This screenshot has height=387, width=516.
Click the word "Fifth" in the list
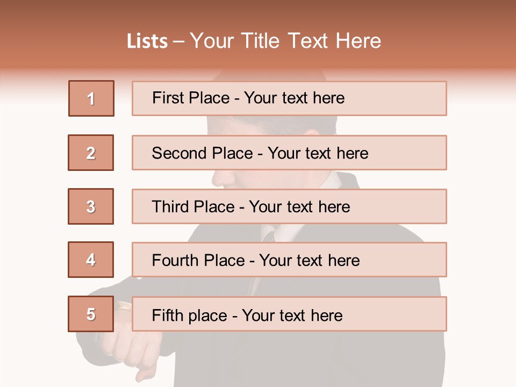pyautogui.click(x=167, y=315)
